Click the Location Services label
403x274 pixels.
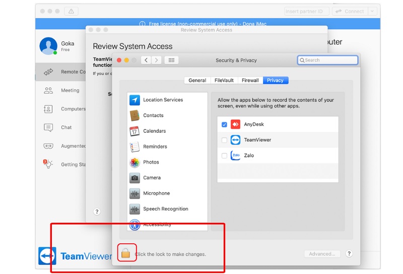163,100
